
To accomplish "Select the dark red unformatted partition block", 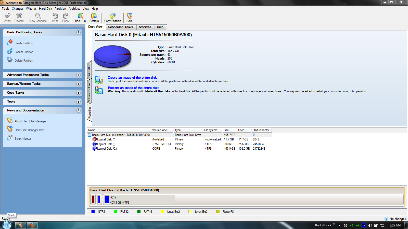I will [93, 199].
